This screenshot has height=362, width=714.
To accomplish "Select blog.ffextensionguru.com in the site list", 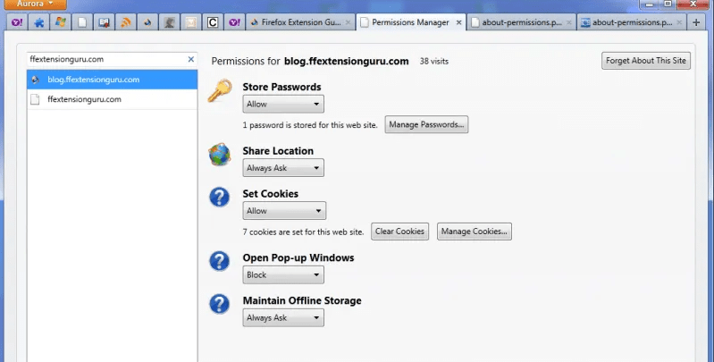I will (x=112, y=80).
